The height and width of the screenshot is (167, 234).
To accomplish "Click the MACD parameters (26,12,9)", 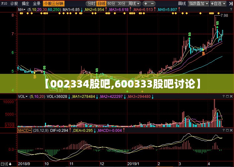I will point(41,131).
